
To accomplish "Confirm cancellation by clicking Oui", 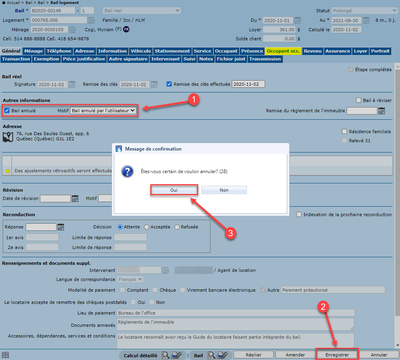I will (174, 190).
